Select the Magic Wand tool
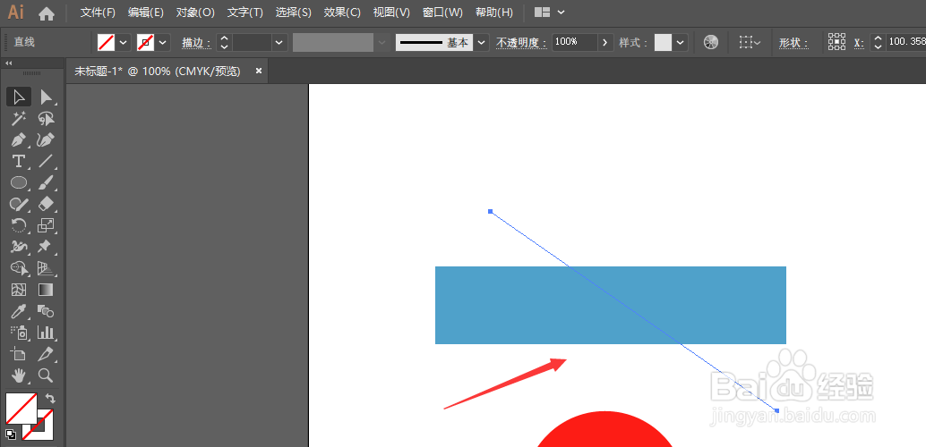Screen dimensions: 926x447 [x=19, y=119]
